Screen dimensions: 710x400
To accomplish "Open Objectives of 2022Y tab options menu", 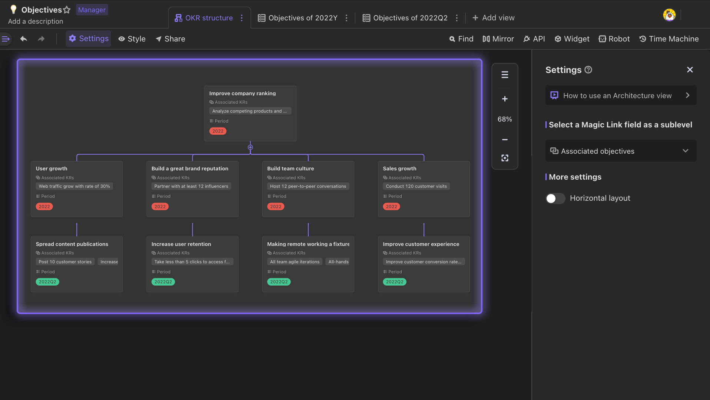I will click(346, 18).
